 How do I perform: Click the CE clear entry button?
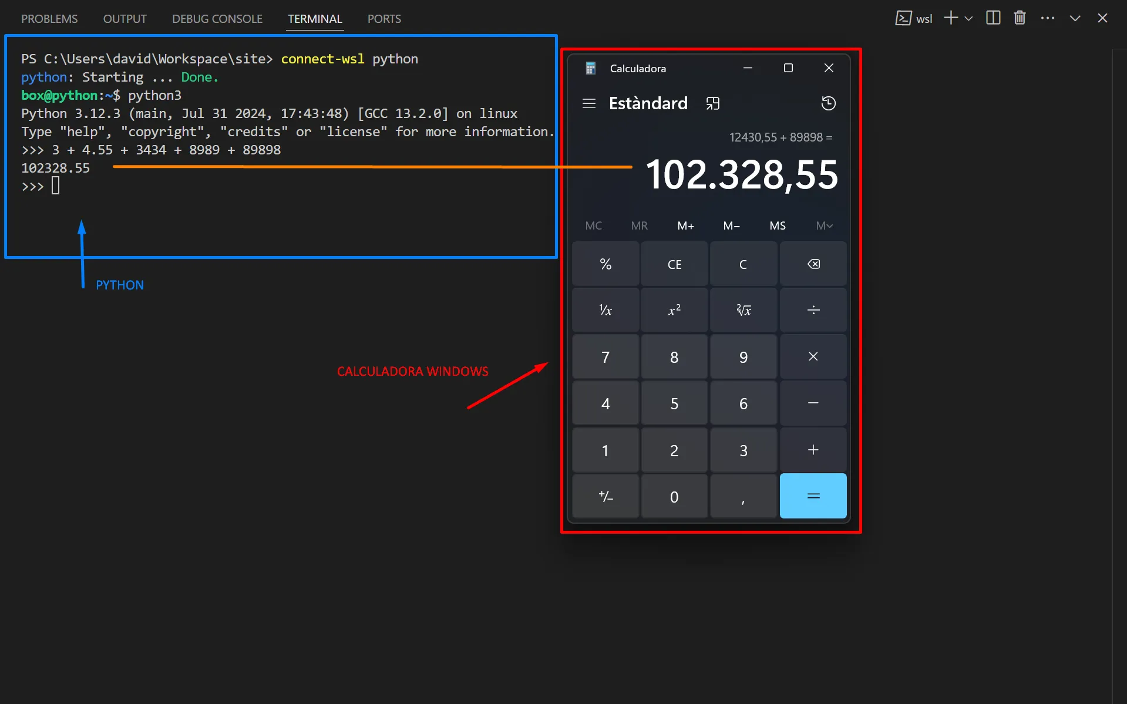tap(674, 264)
